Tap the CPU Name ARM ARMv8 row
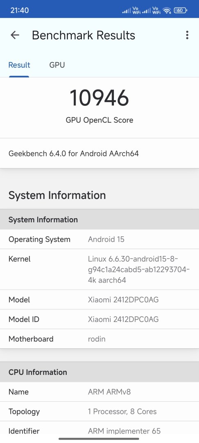 pos(99,392)
